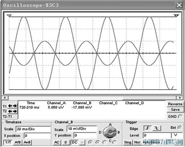Open the trigger level unit selector
Viewport: 185px width, 147px height.
[x=176, y=135]
